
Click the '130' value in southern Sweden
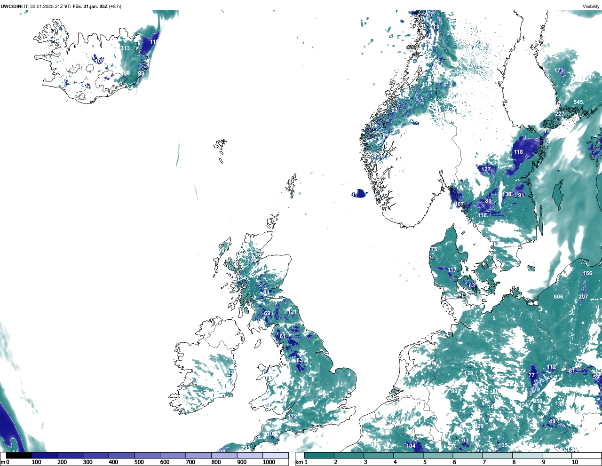507,194
